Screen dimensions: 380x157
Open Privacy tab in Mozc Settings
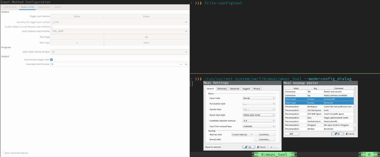[257, 89]
